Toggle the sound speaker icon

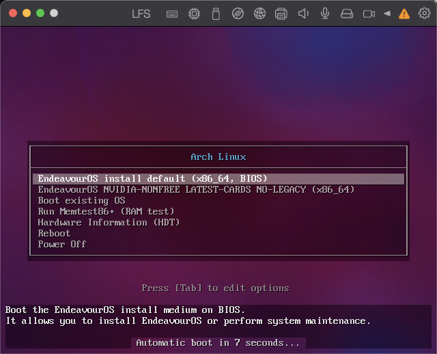303,14
